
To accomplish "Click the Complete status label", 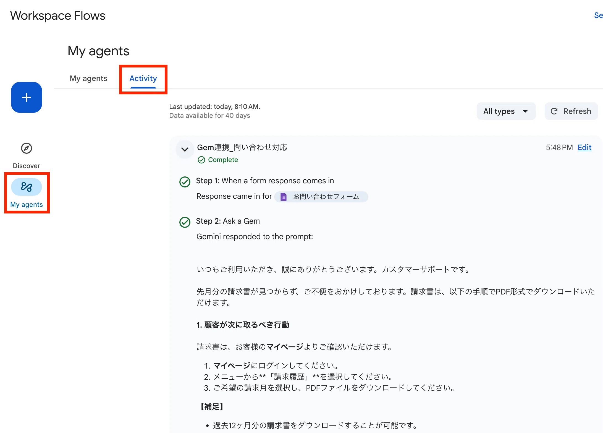I will pos(223,160).
